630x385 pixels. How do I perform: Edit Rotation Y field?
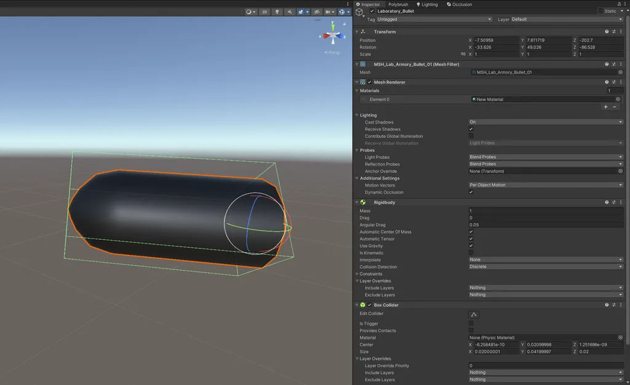548,47
